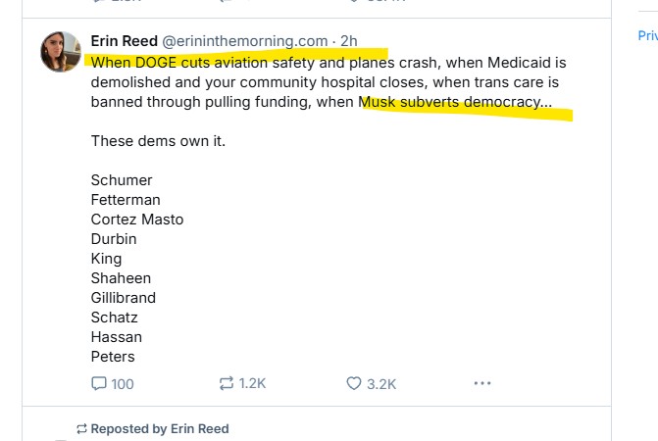Click the name "Gillibrand" in the list
The image size is (658, 441).
click(124, 298)
